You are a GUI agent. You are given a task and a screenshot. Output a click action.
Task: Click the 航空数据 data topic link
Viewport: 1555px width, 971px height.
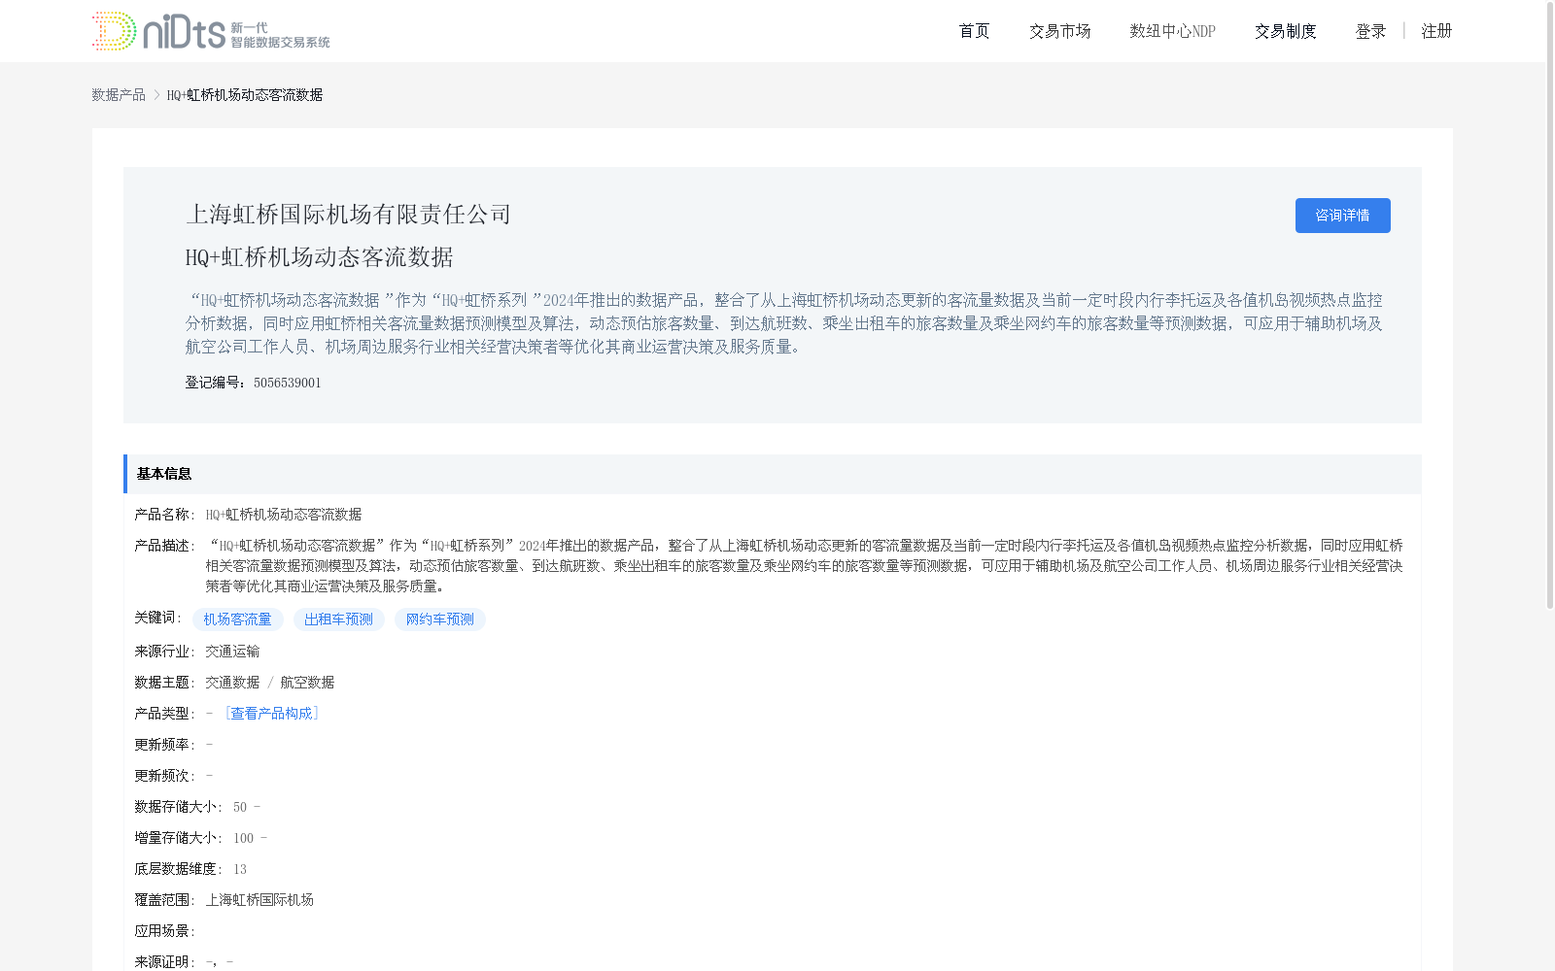pyautogui.click(x=305, y=682)
